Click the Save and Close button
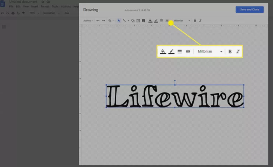Screen dimensions: 273x167 pyautogui.click(x=250, y=9)
